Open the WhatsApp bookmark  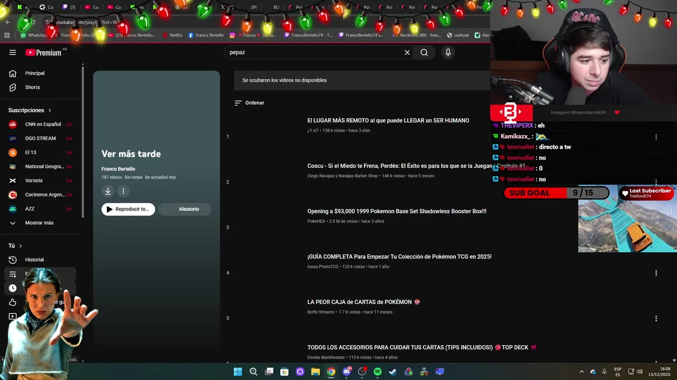[x=34, y=35]
